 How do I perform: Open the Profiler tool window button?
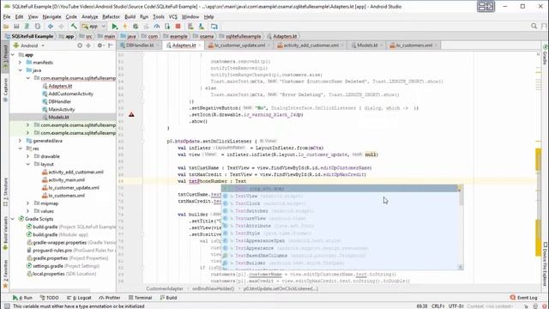pos(110,298)
